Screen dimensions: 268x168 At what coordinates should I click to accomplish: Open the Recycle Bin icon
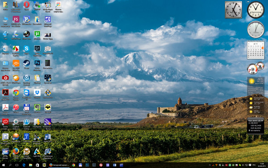pos(5,49)
